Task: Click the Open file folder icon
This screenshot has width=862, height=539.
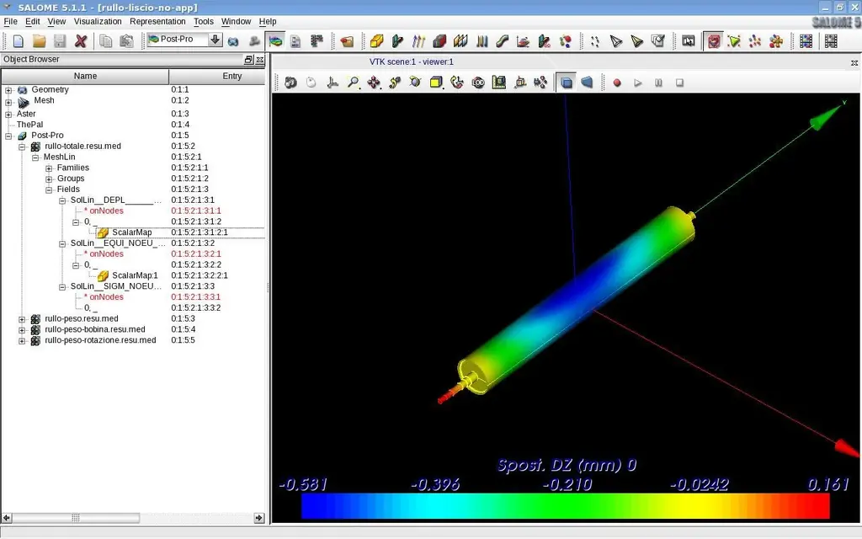Action: click(x=39, y=40)
